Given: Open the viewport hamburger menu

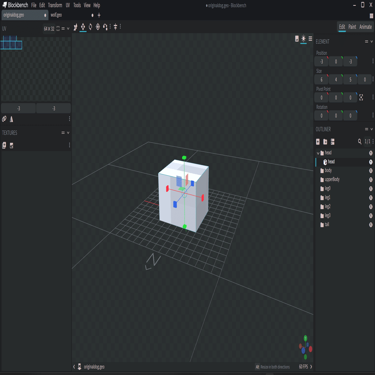Looking at the screenshot, I should pos(310,39).
